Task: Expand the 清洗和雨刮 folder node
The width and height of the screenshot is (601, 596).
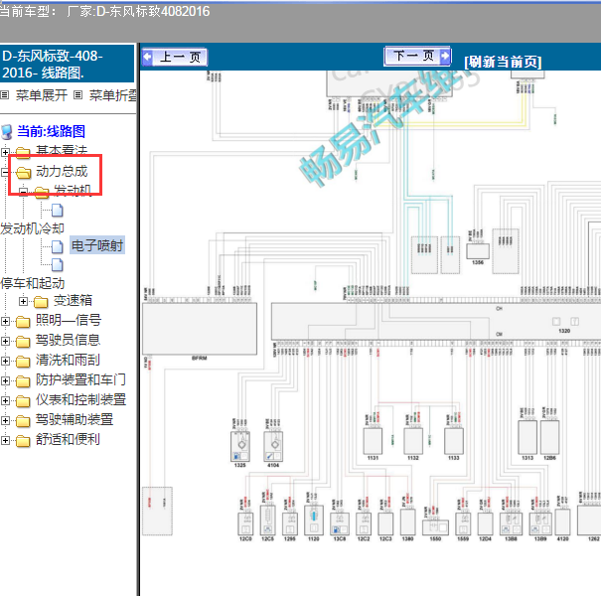Action: [x=5, y=361]
